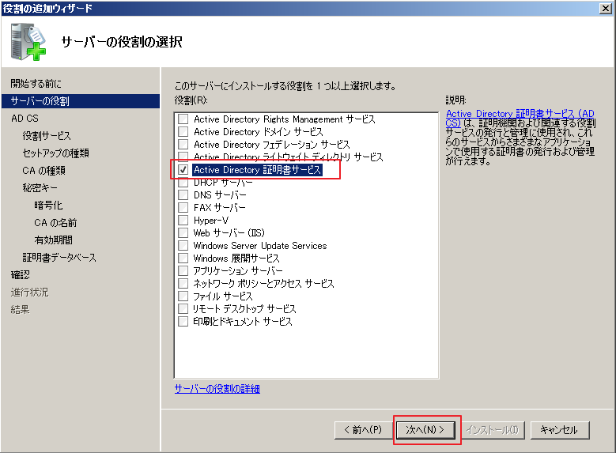Open 証明書データベース step
Image resolution: width=616 pixels, height=453 pixels.
(59, 258)
